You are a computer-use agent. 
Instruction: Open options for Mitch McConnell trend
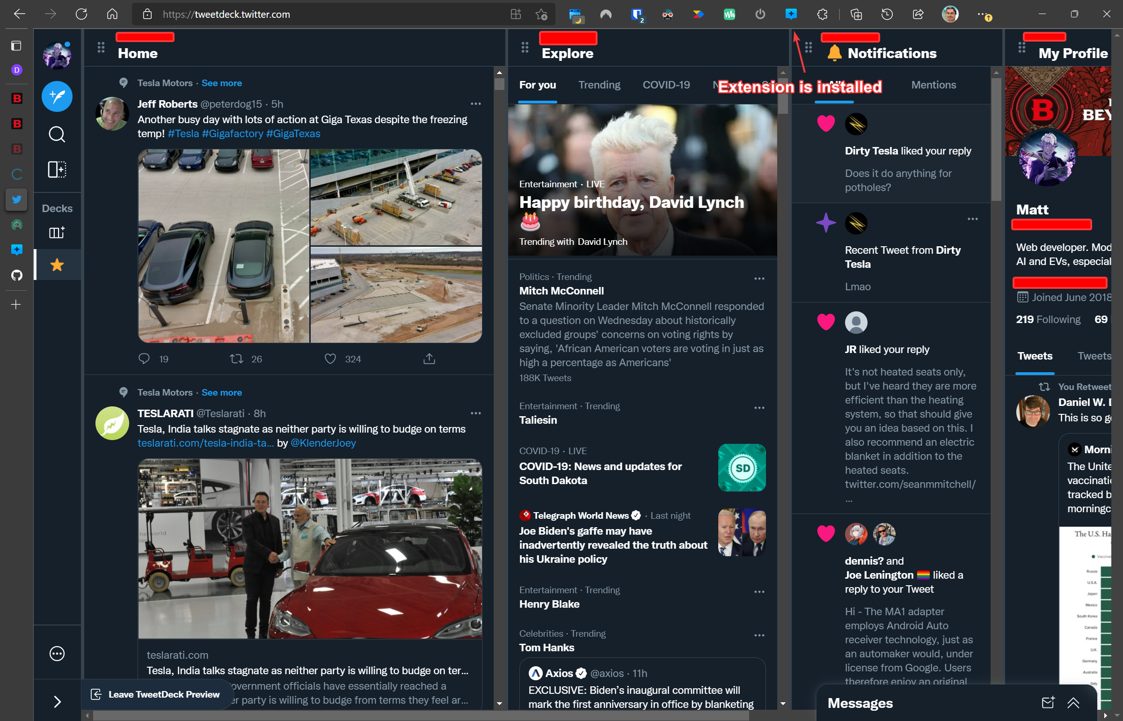tap(759, 279)
